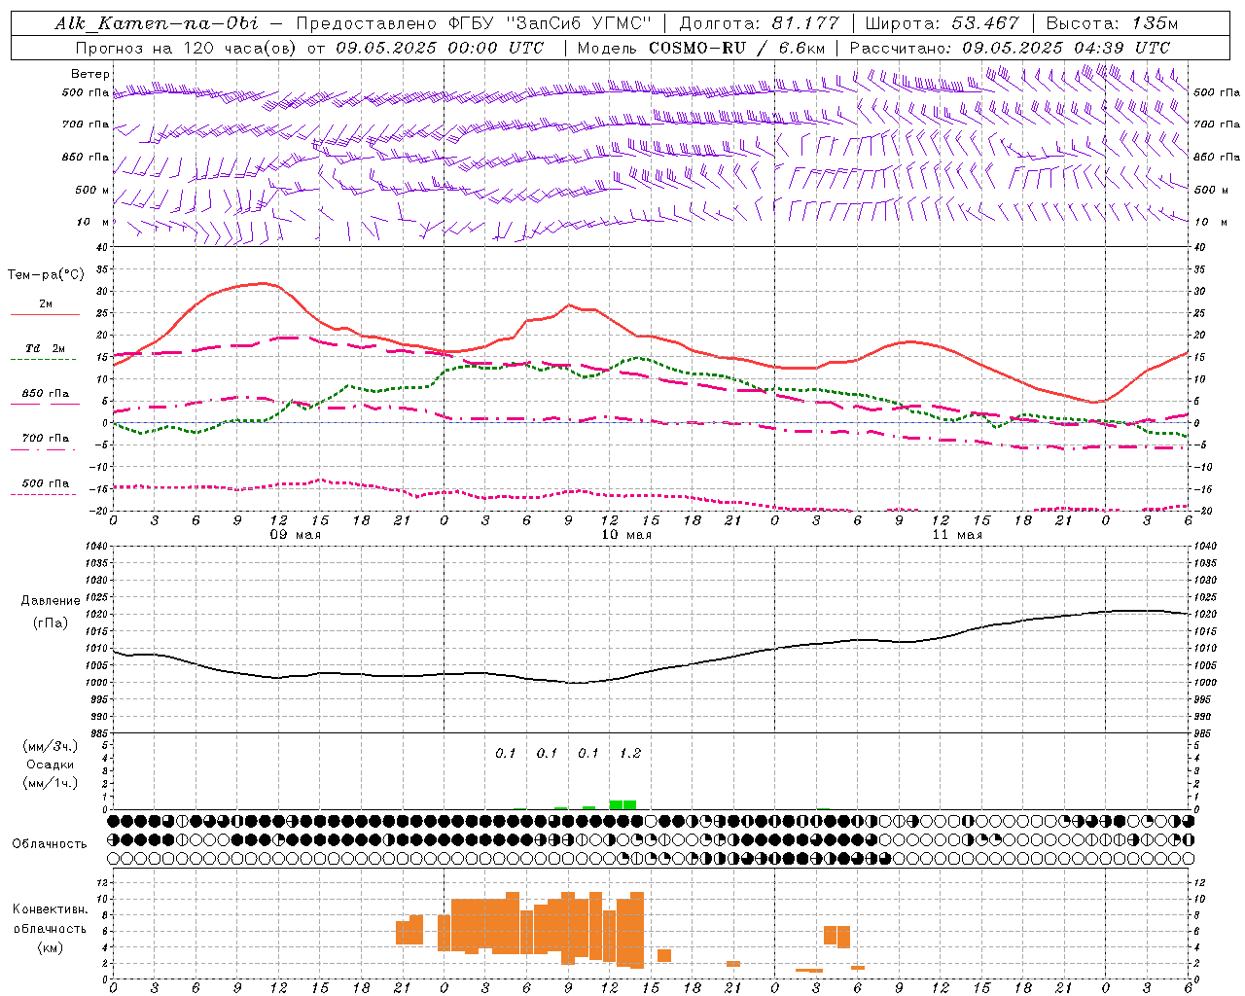
Task: Select the Прогноз на 120 часа(ов) text
Action: [x=188, y=48]
